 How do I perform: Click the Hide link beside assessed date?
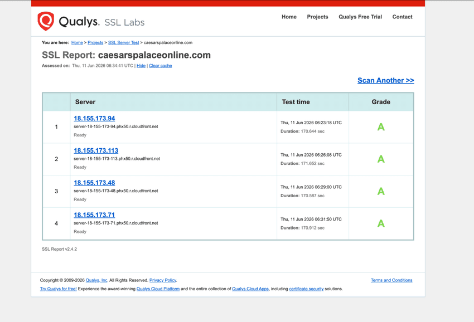141,66
